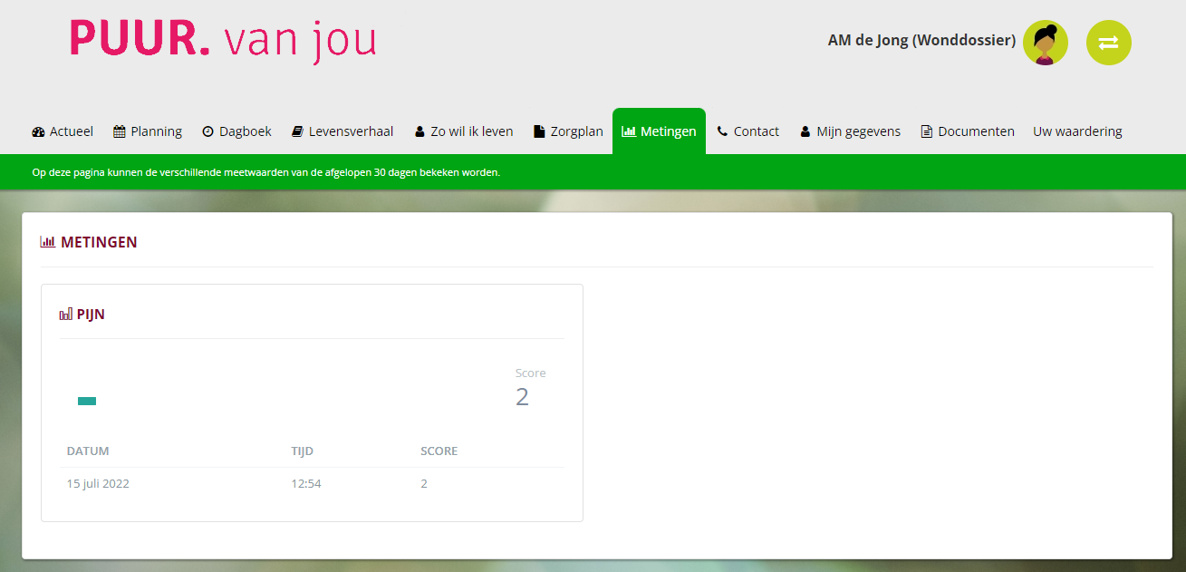Screen dimensions: 1186x572
Task: Click the AM de Jong (Wonddossier) name
Action: 921,41
